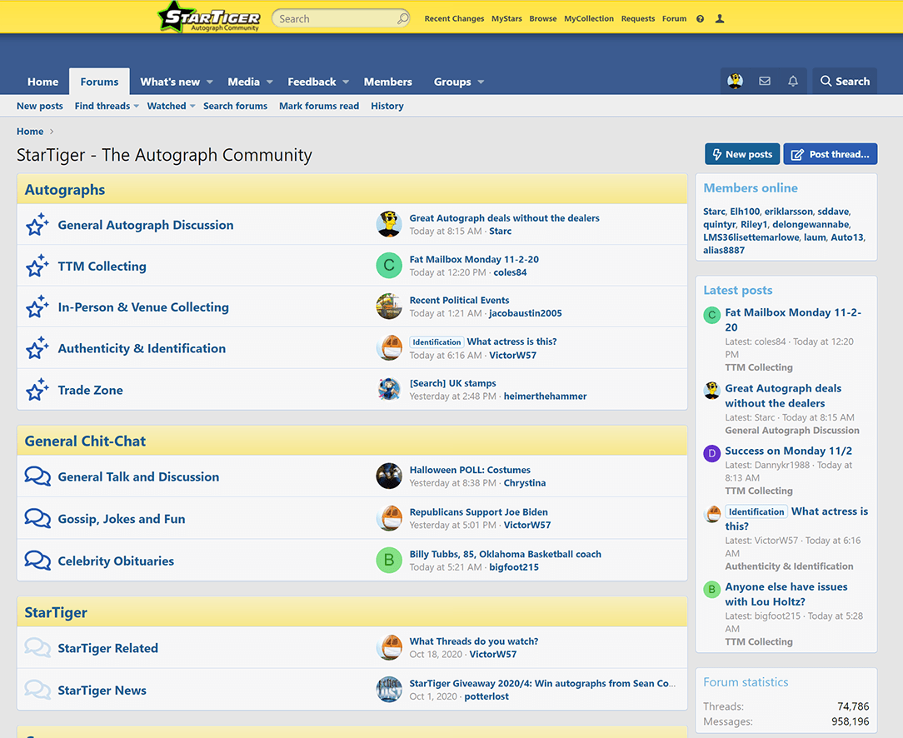The height and width of the screenshot is (738, 903).
Task: Open What Threads do you watch thread
Action: pos(474,641)
